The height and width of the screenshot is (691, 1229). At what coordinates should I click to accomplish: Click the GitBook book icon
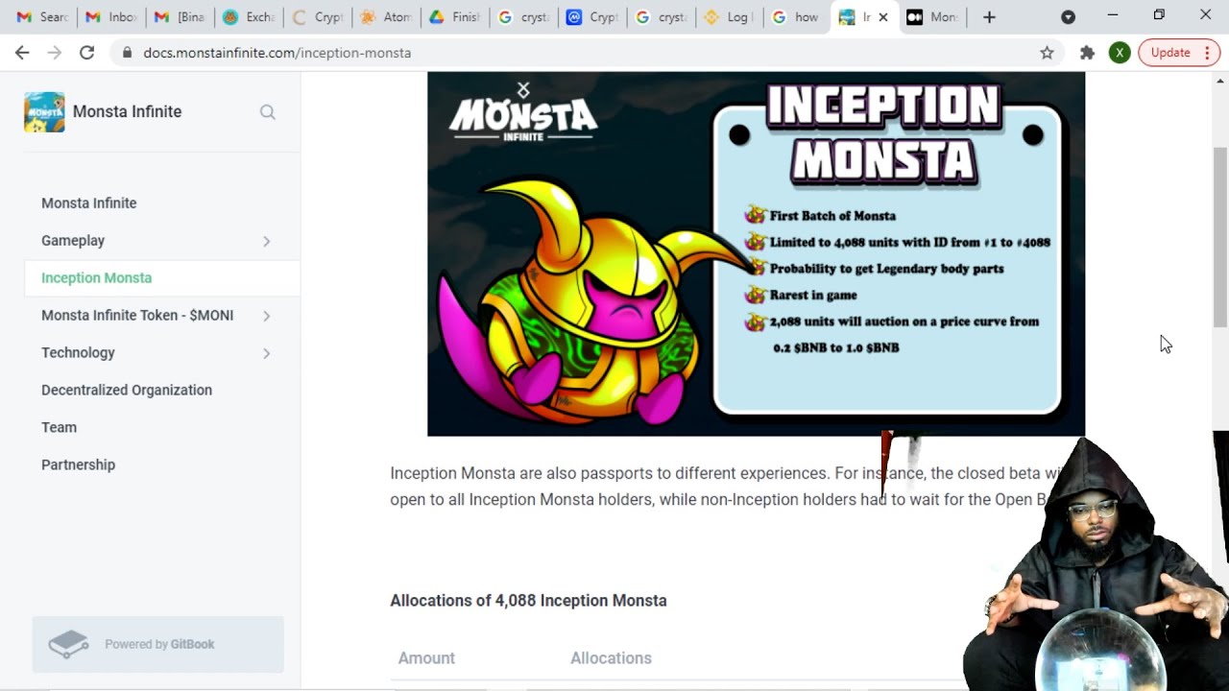pos(68,644)
